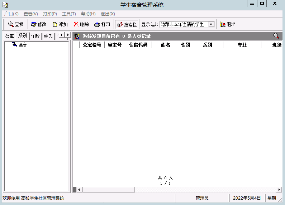The width and height of the screenshot is (285, 205).
Task: Click the 公寓楼号 column header
Action: (x=92, y=45)
